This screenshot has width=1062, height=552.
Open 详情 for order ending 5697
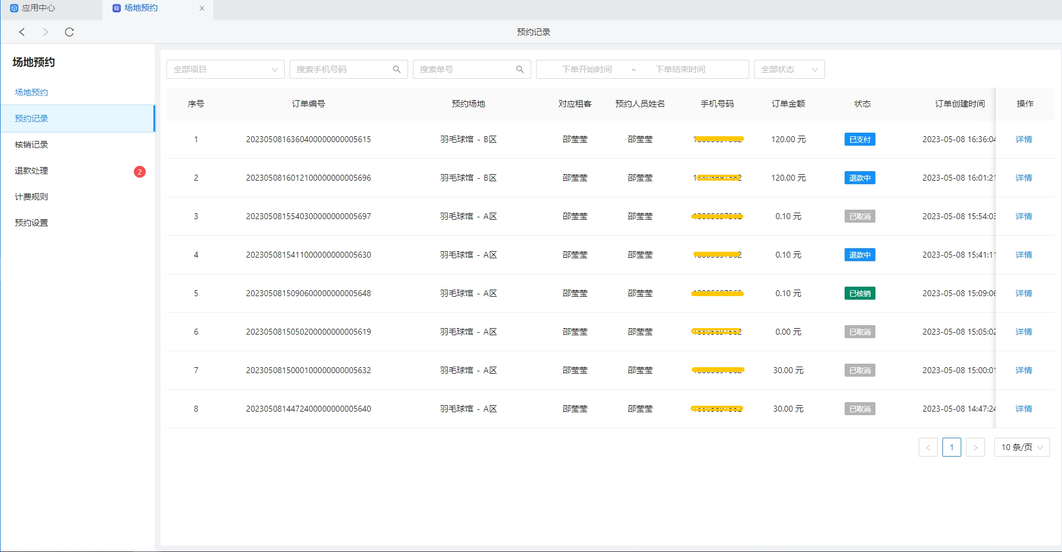click(x=1024, y=216)
